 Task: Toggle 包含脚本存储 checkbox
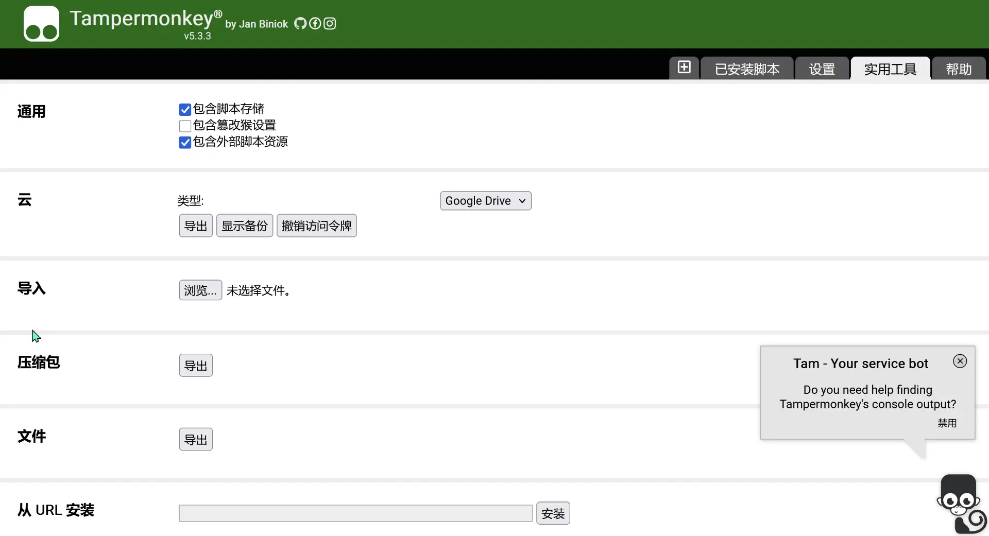pyautogui.click(x=185, y=109)
